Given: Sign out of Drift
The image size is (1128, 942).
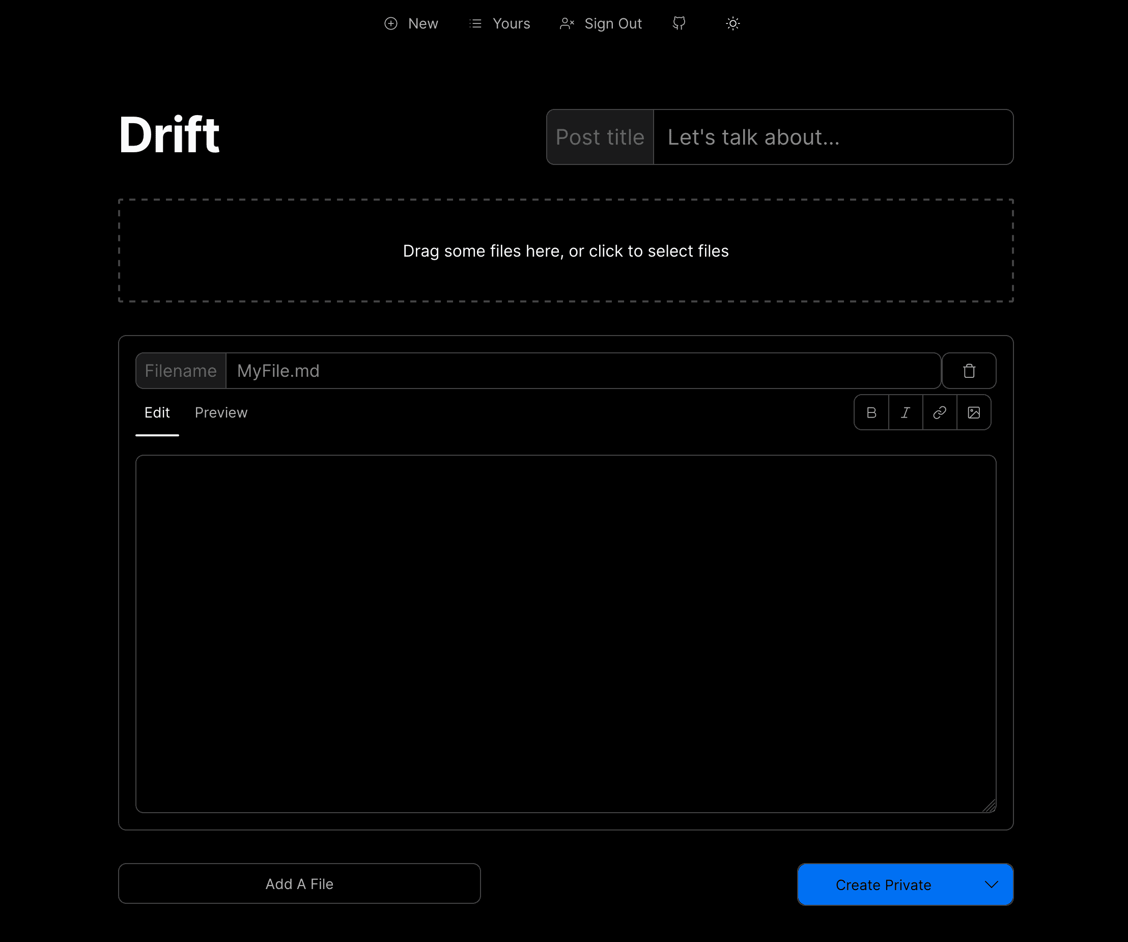Looking at the screenshot, I should 600,23.
